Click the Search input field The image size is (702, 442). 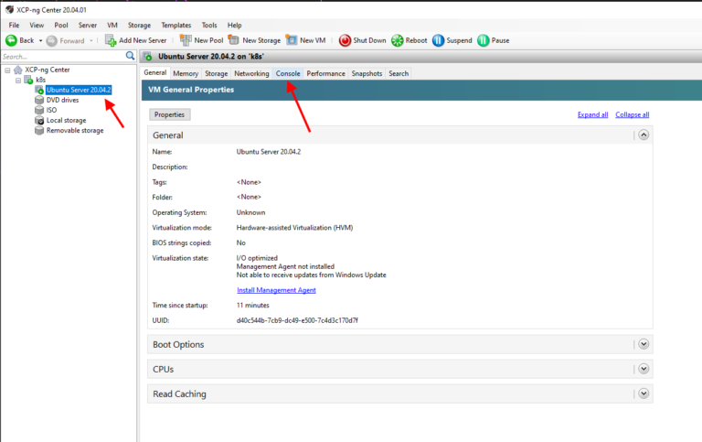point(62,57)
